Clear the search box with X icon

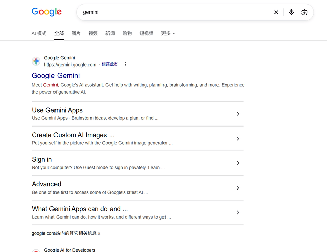pyautogui.click(x=276, y=12)
